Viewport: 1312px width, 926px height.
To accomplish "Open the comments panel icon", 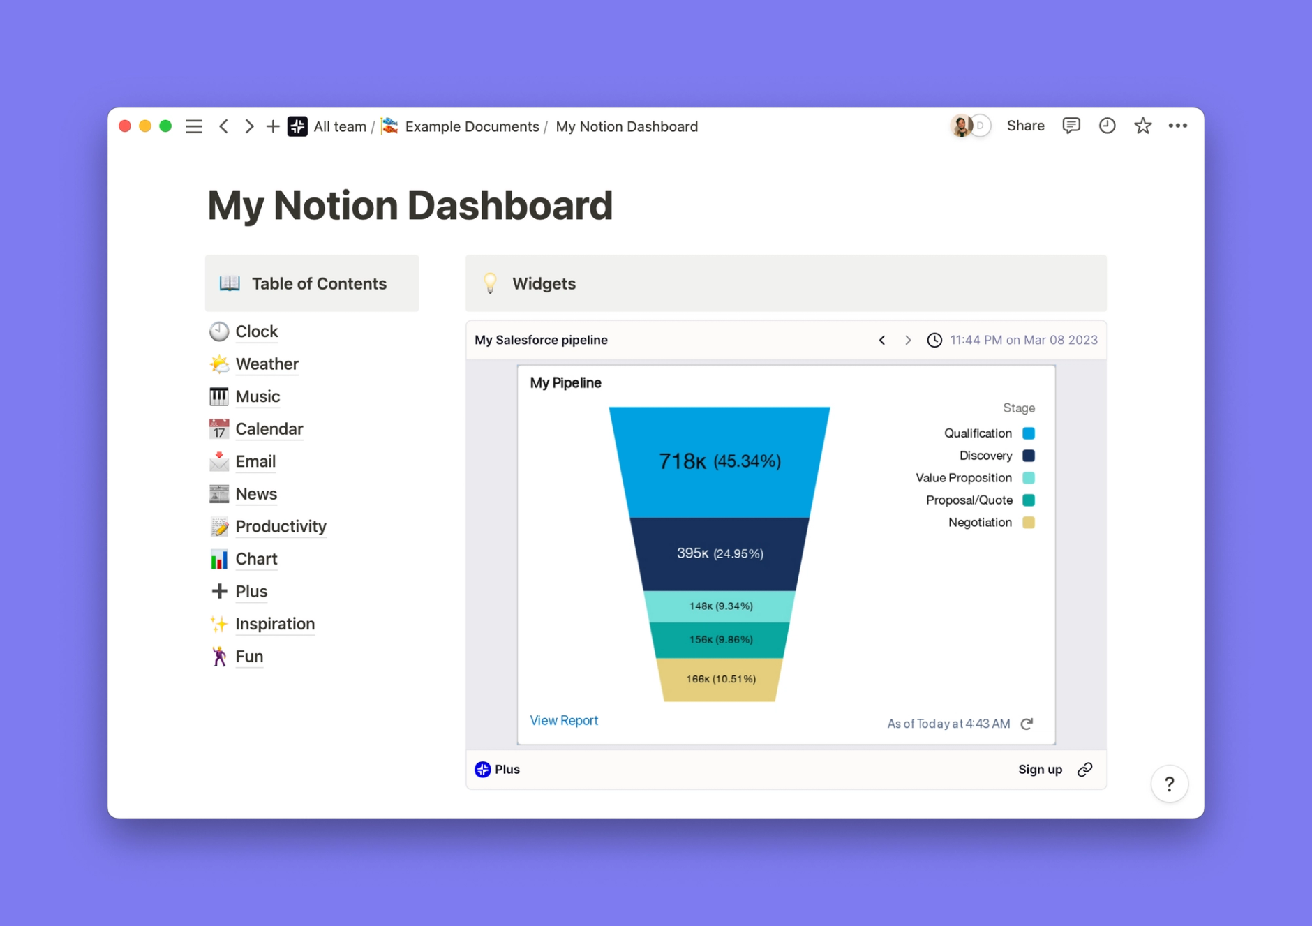I will [1071, 126].
